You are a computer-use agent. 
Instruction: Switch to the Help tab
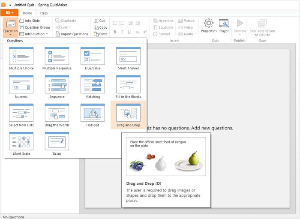tap(44, 13)
